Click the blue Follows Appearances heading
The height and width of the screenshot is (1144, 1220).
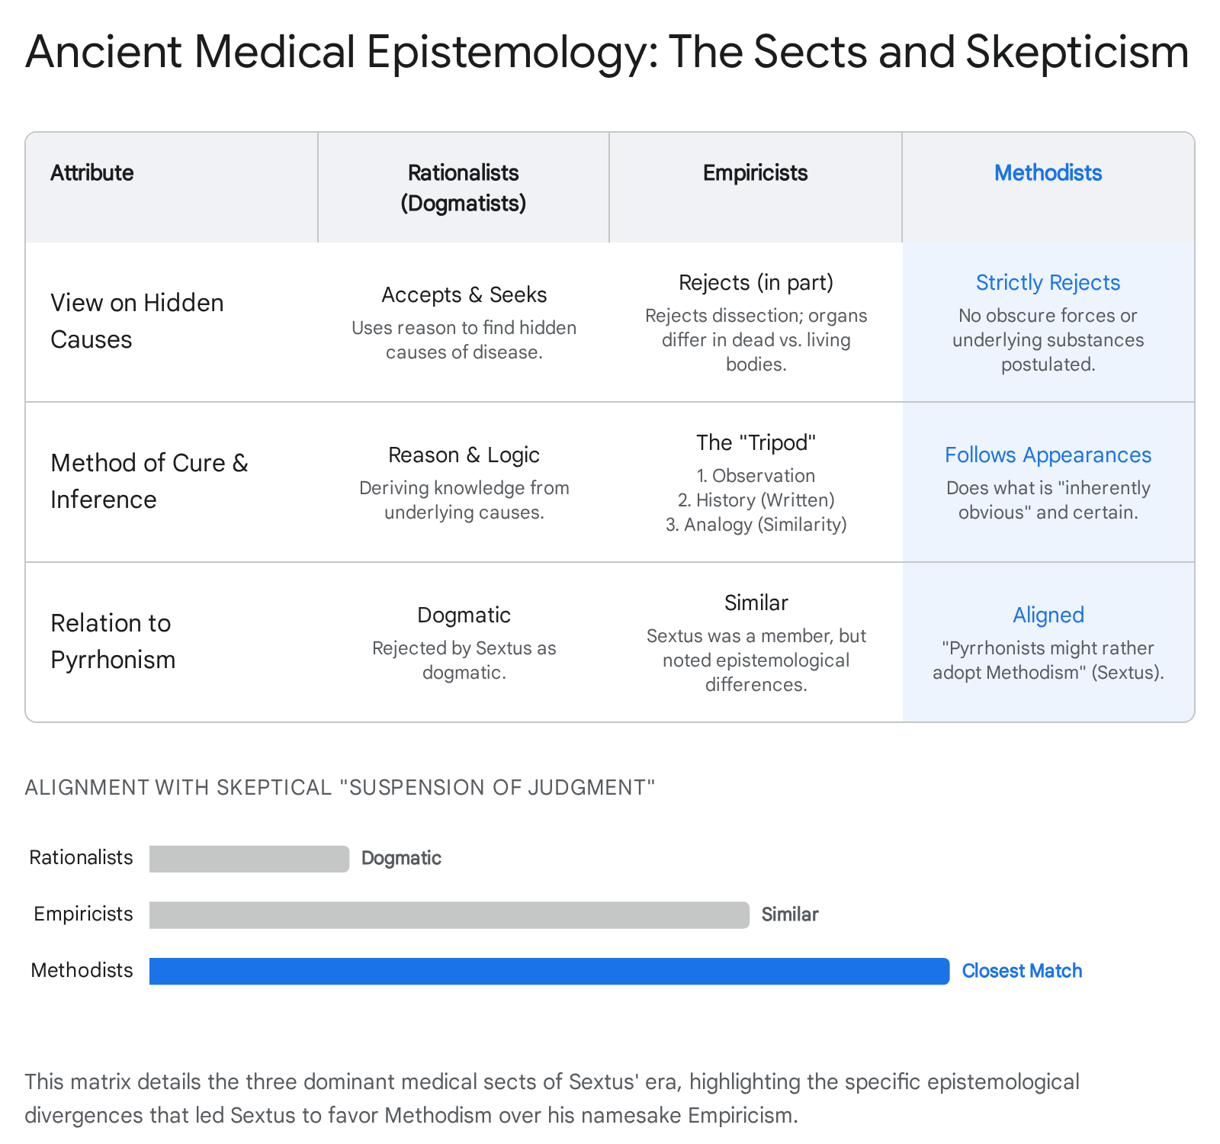point(1048,455)
